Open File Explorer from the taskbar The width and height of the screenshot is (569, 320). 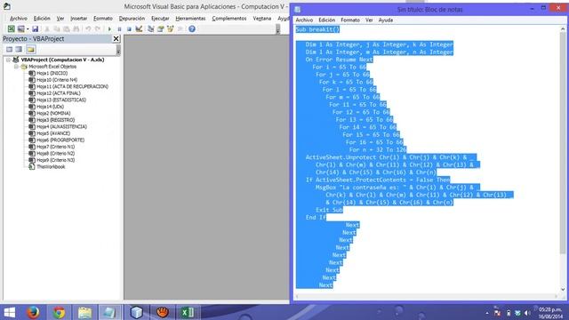pos(85,312)
